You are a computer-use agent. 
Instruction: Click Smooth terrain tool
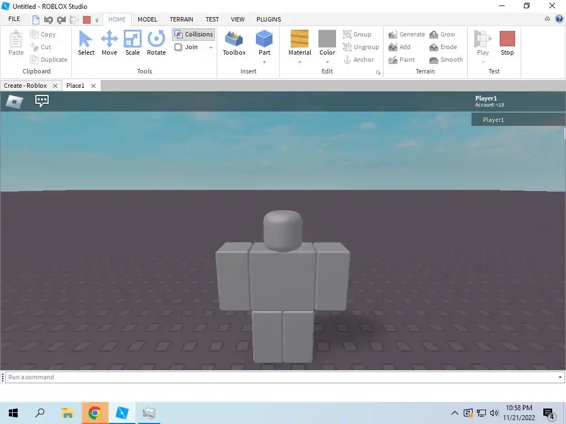pyautogui.click(x=446, y=60)
